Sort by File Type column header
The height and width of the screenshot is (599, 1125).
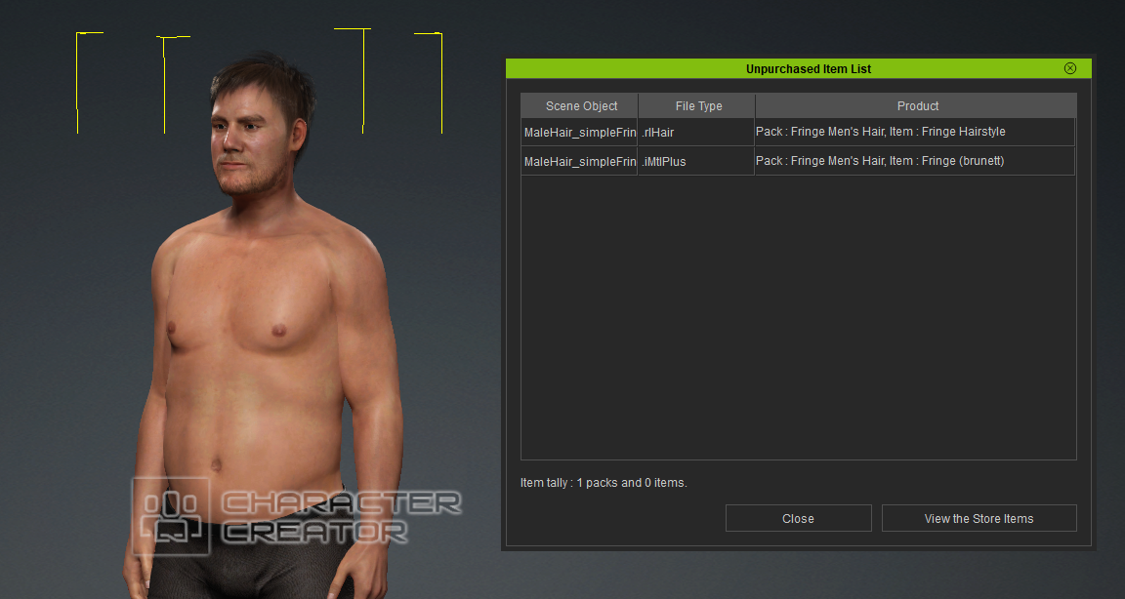(696, 105)
